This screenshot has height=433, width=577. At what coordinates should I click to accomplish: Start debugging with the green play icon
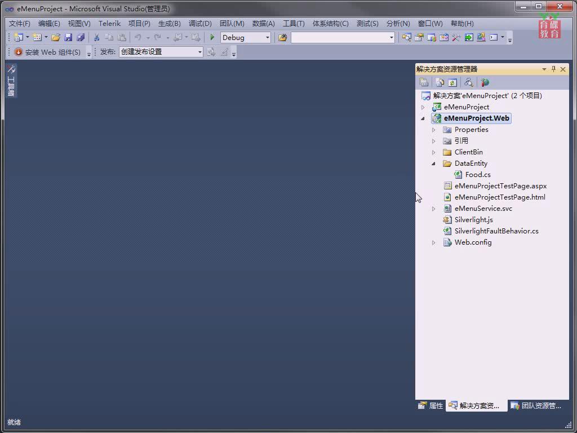coord(212,37)
